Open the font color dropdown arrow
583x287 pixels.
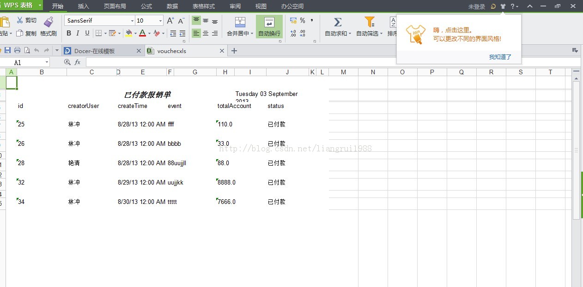coord(148,33)
